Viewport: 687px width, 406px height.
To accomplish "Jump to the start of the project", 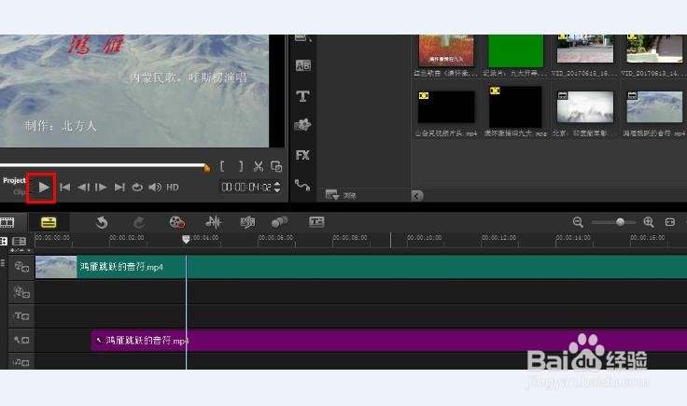I will pyautogui.click(x=64, y=188).
